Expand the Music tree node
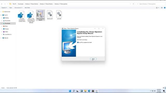Screen dimensions: 166x93 point(2,26)
